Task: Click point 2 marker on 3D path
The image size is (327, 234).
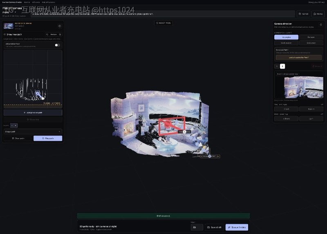Action: tap(184, 131)
